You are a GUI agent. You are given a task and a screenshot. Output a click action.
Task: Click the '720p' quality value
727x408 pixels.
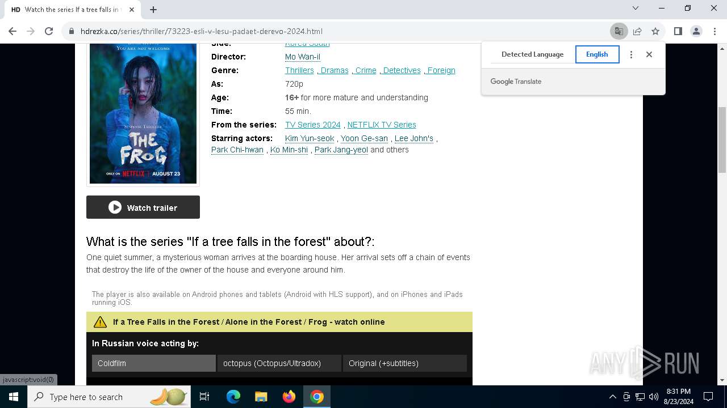[294, 84]
